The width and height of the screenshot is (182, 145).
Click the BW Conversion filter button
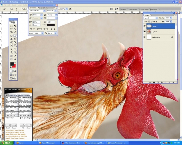pyautogui.click(x=12, y=98)
